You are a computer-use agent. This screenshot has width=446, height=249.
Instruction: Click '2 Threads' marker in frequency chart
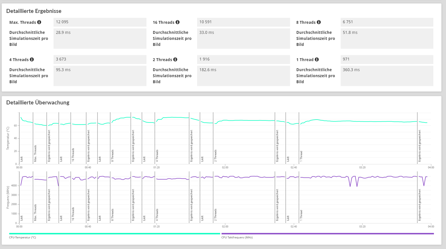coord(216,215)
